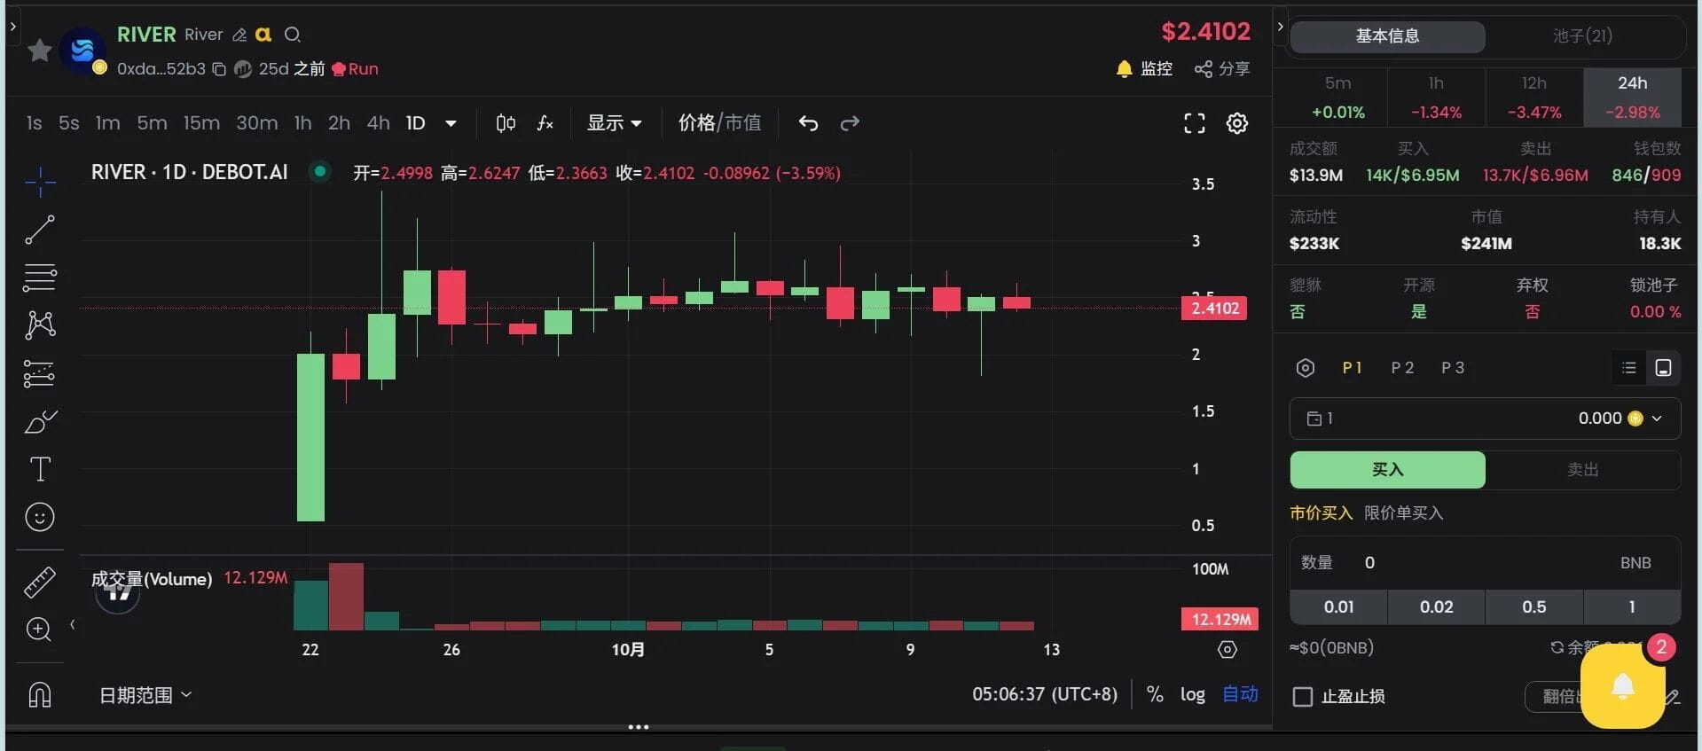The height and width of the screenshot is (751, 1702).
Task: Switch order panel to card layout
Action: click(1664, 368)
